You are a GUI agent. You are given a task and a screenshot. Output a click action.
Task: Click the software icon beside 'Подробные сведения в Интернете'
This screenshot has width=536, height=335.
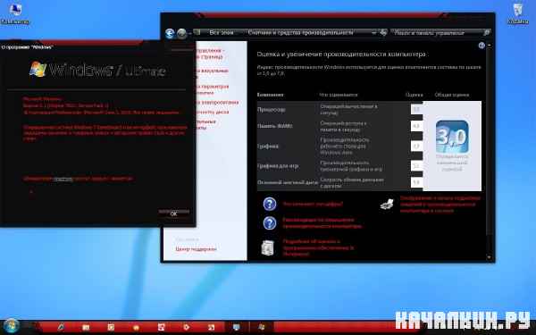point(268,247)
